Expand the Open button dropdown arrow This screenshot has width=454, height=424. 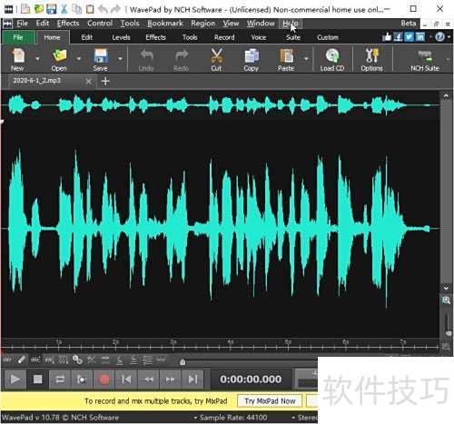click(79, 58)
